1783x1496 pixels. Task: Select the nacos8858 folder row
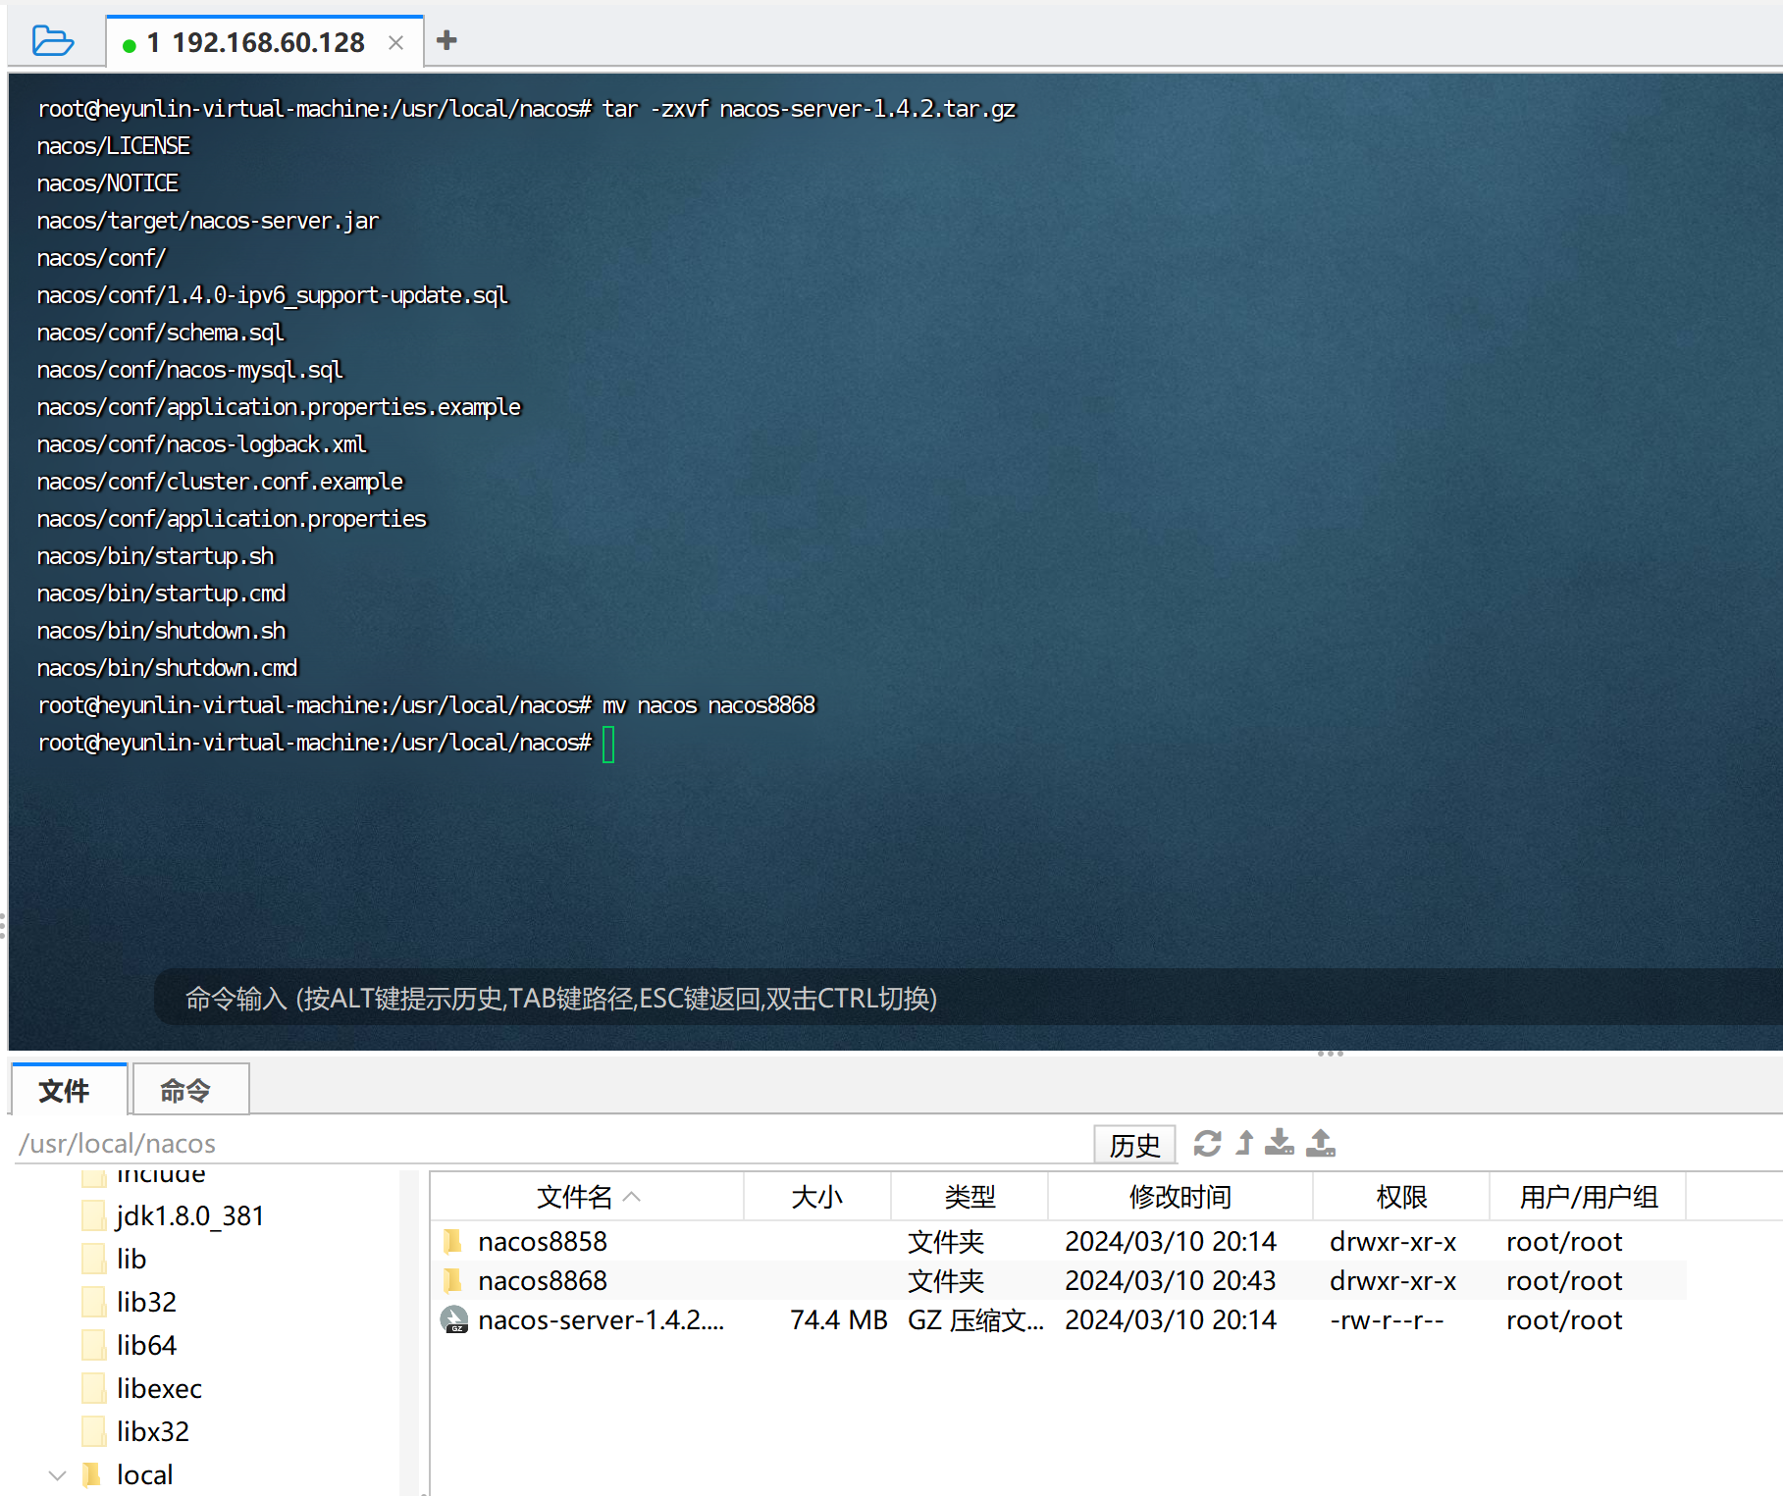pyautogui.click(x=1058, y=1241)
